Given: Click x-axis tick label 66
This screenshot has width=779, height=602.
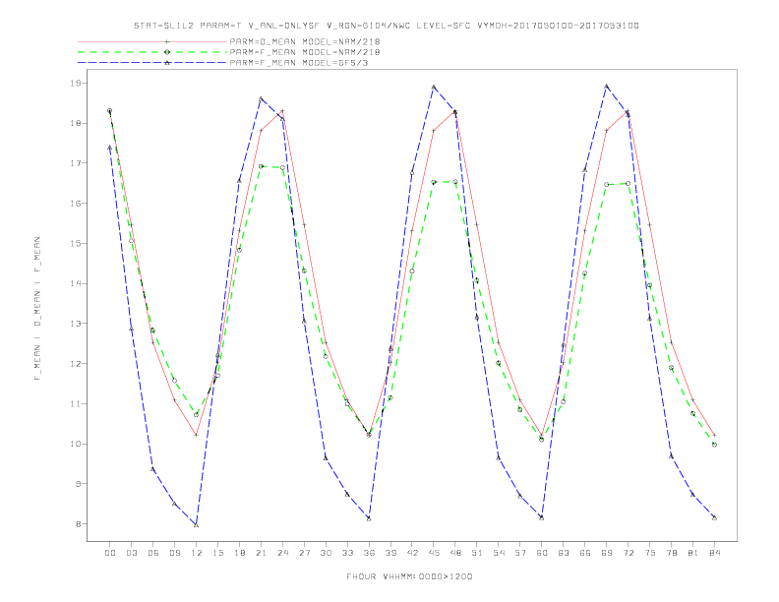Looking at the screenshot, I should click(585, 553).
